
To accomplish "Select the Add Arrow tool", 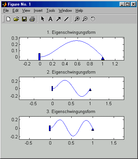I will 58,19.
